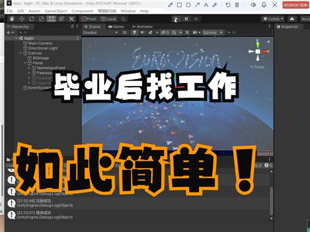This screenshot has width=310, height=232.
Task: Click the grid snapping icon beside Local
Action: click(x=123, y=19)
